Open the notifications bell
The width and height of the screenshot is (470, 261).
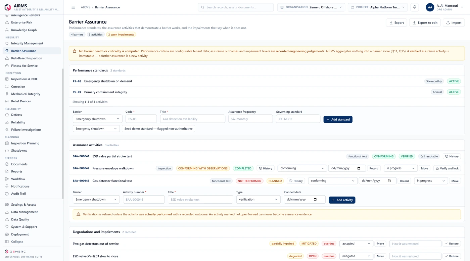415,7
